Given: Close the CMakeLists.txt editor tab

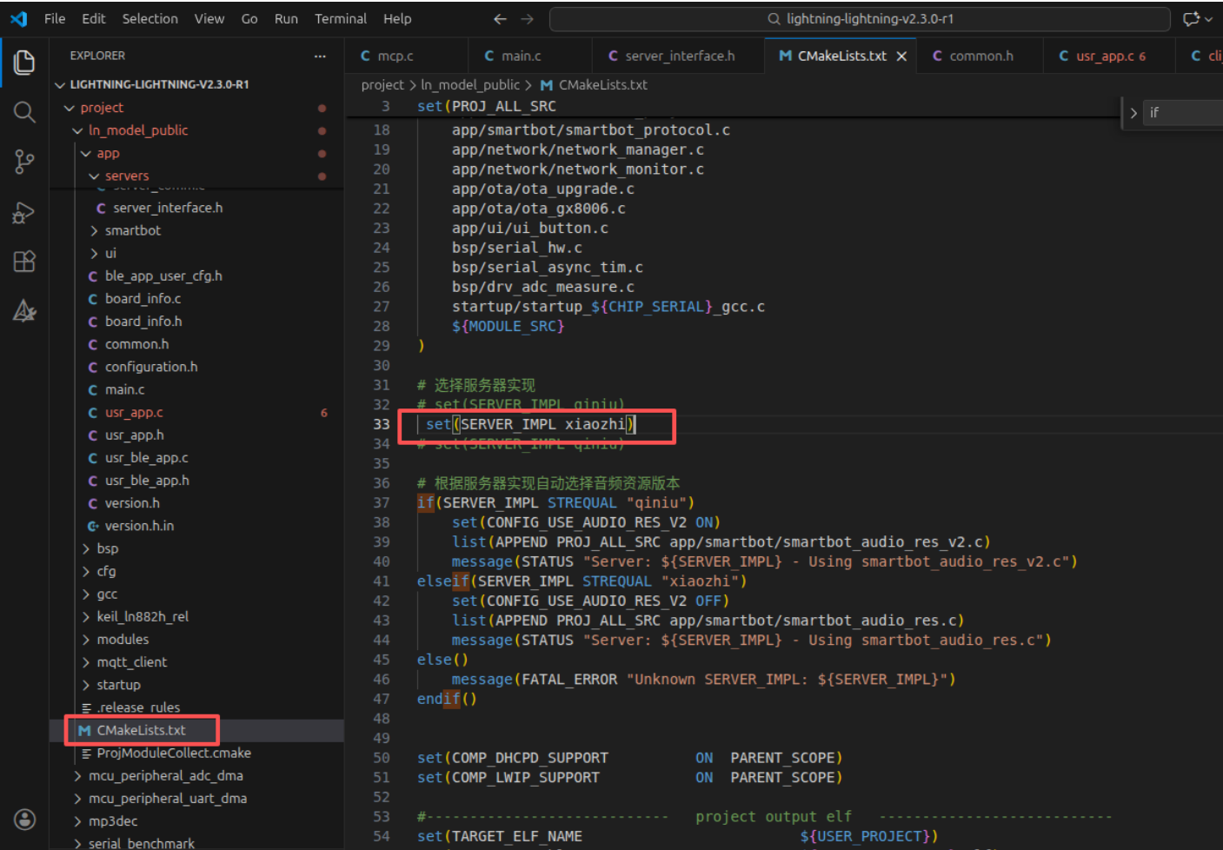Looking at the screenshot, I should click(x=901, y=56).
